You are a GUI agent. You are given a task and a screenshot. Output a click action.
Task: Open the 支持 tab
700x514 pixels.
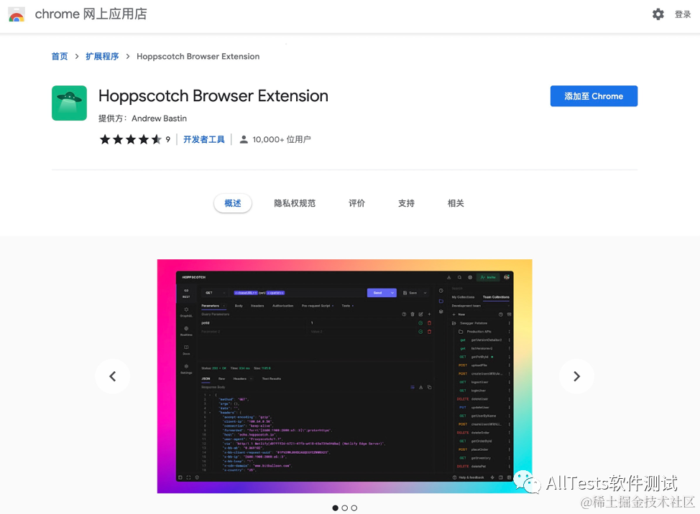pos(405,203)
